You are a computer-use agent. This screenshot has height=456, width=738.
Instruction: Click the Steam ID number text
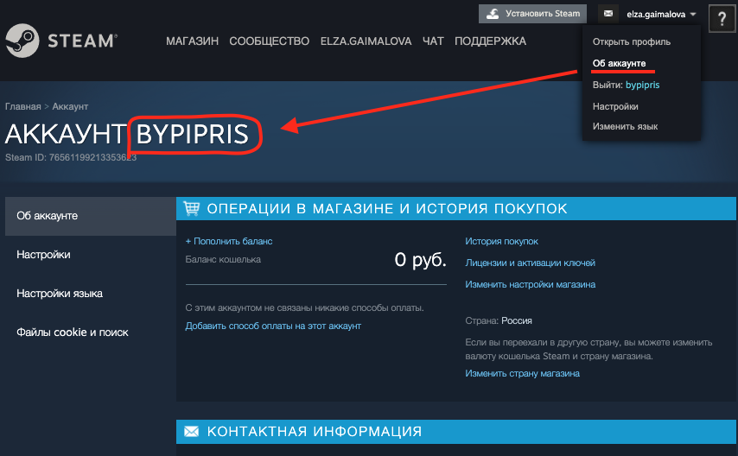[x=71, y=157]
